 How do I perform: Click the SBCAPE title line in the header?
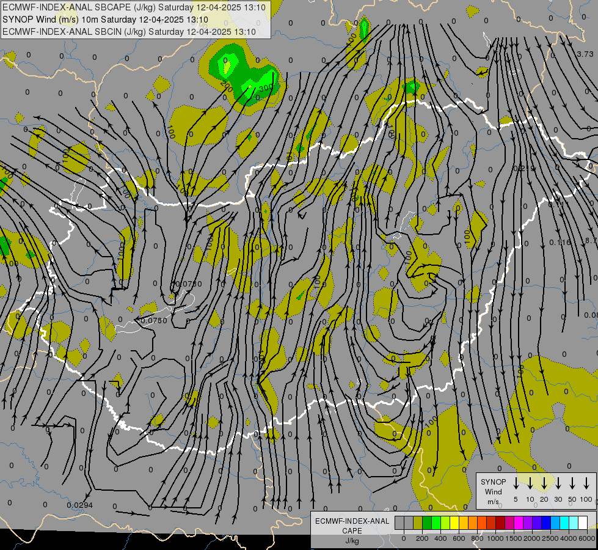click(x=134, y=7)
